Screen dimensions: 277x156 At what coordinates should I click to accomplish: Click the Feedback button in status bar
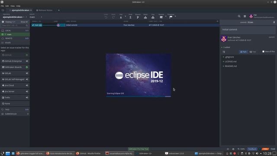tap(252, 149)
